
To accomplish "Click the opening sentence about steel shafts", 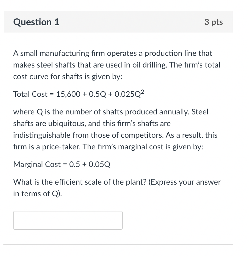I will tap(112, 53).
